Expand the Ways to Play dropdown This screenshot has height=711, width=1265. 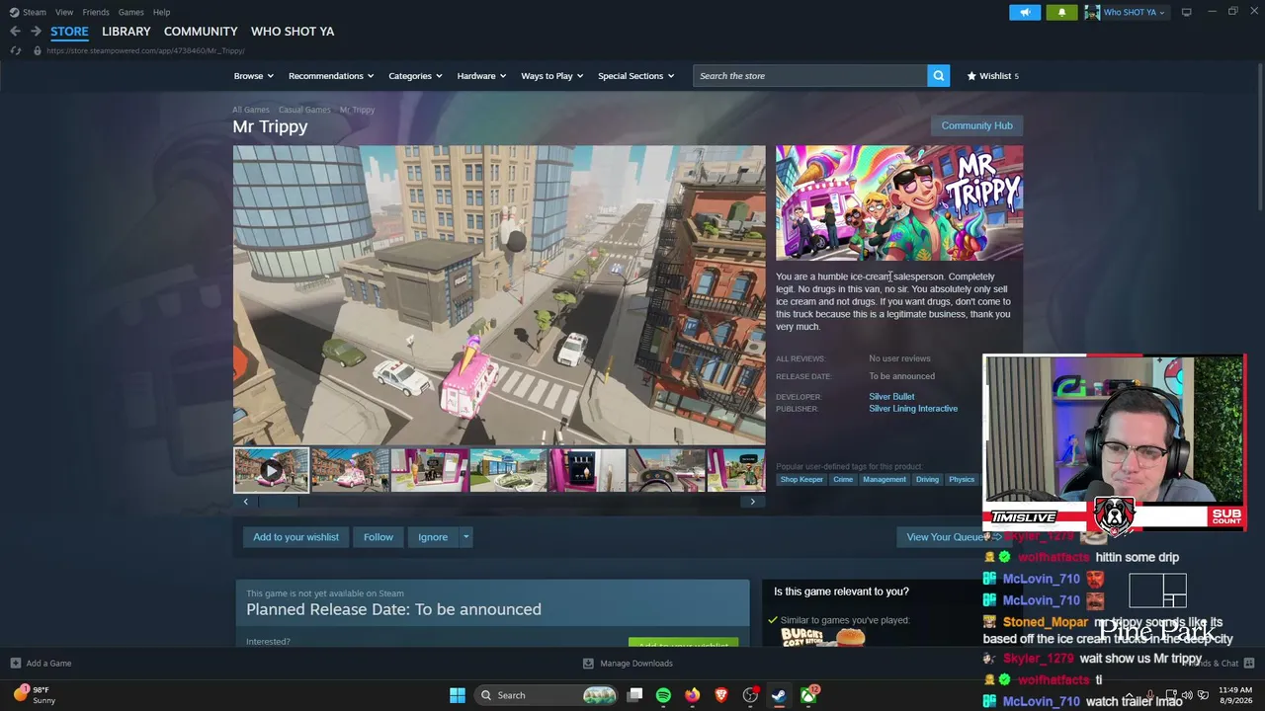click(552, 76)
